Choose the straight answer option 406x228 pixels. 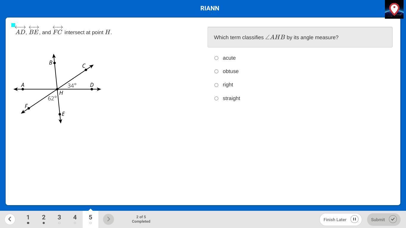tap(217, 99)
